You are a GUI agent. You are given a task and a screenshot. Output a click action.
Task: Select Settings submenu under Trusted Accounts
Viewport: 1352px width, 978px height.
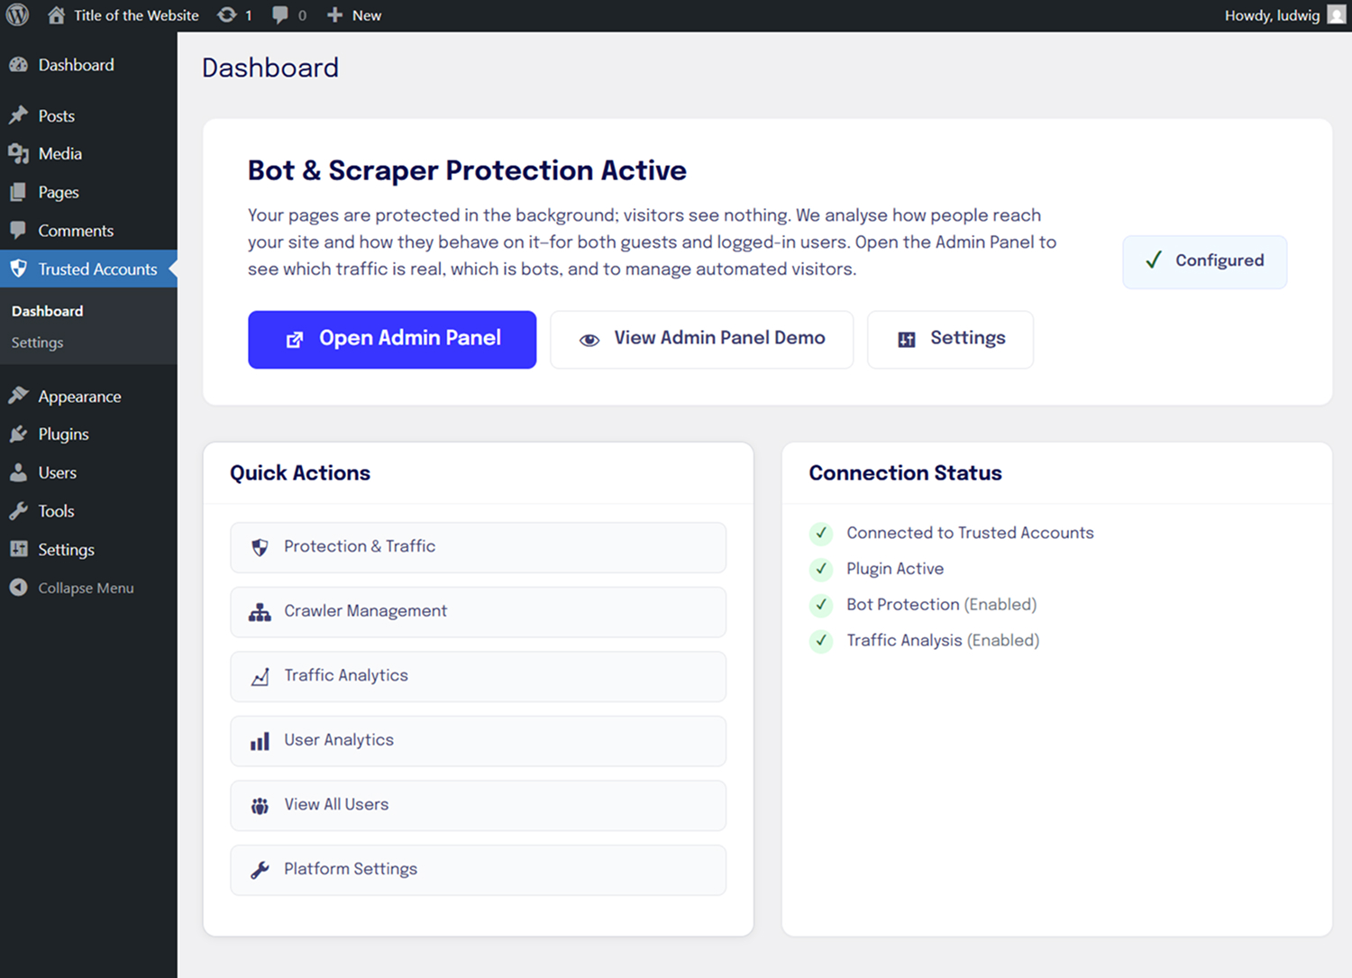pyautogui.click(x=37, y=343)
